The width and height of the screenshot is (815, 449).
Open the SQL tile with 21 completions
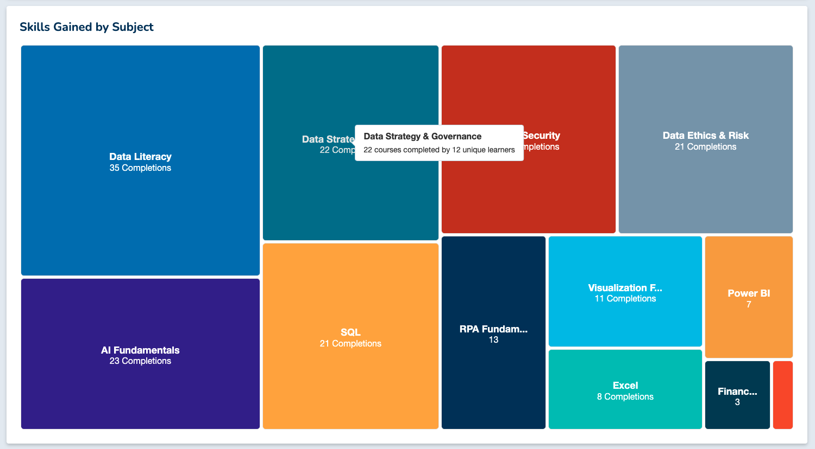tap(350, 336)
